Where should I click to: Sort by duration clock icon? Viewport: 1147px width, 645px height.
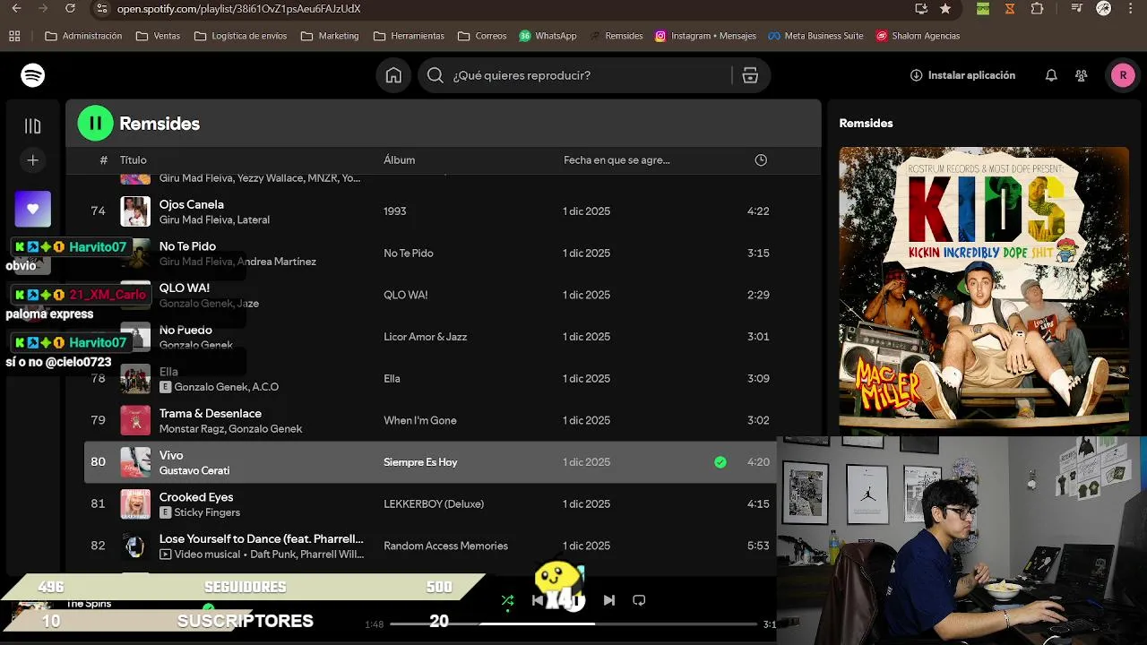click(x=761, y=159)
